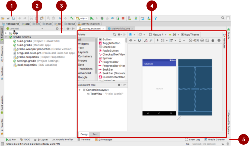Click the Infer Constraints magic wand icon
The height and width of the screenshot is (146, 249).
(151, 40)
